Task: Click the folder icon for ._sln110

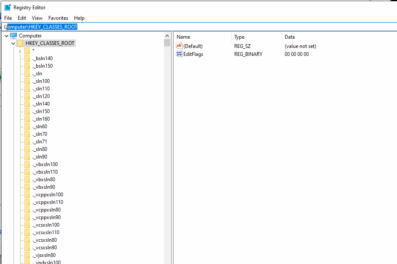Action: pos(27,89)
